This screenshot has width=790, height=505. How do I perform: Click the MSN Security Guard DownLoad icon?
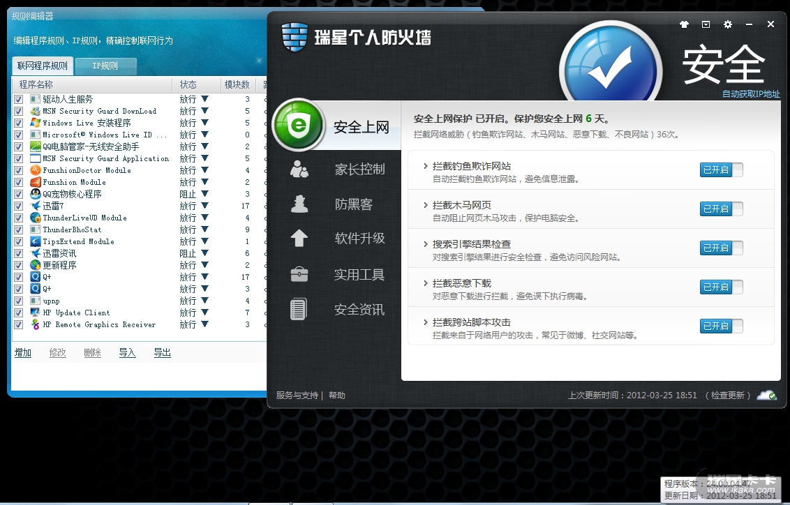coord(35,111)
